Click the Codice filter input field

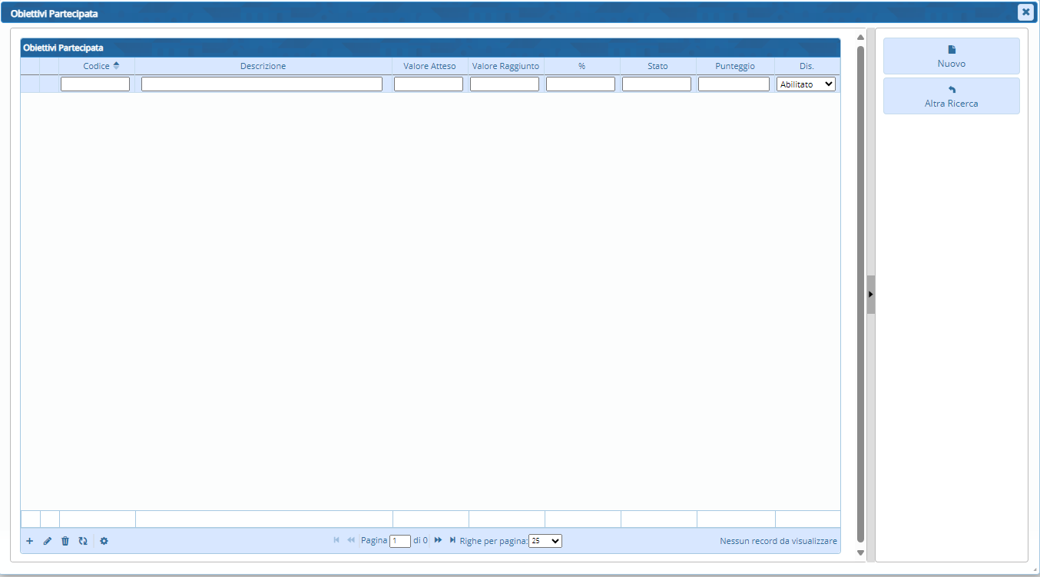pos(95,84)
